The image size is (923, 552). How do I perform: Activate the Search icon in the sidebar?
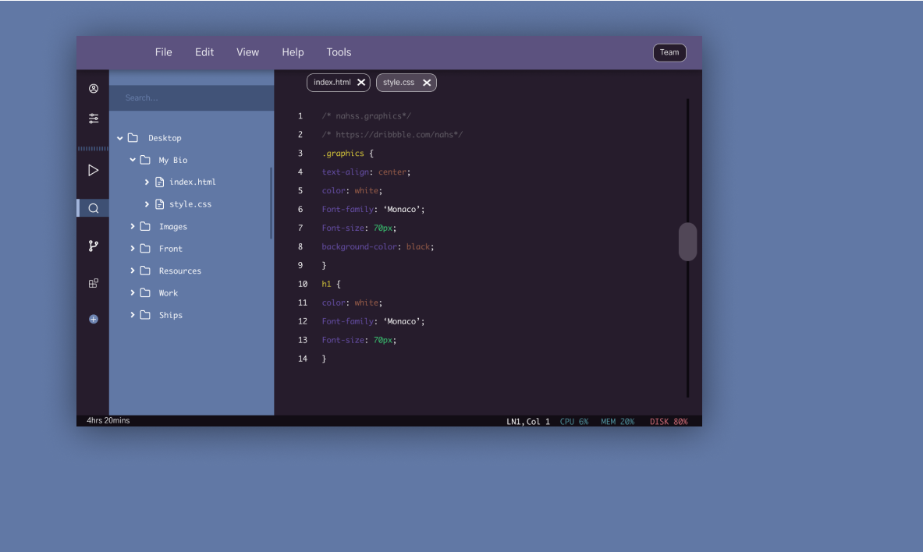[93, 207]
